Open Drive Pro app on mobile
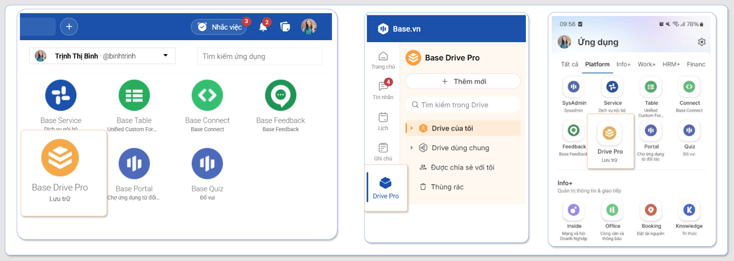734x261 pixels. (x=609, y=133)
